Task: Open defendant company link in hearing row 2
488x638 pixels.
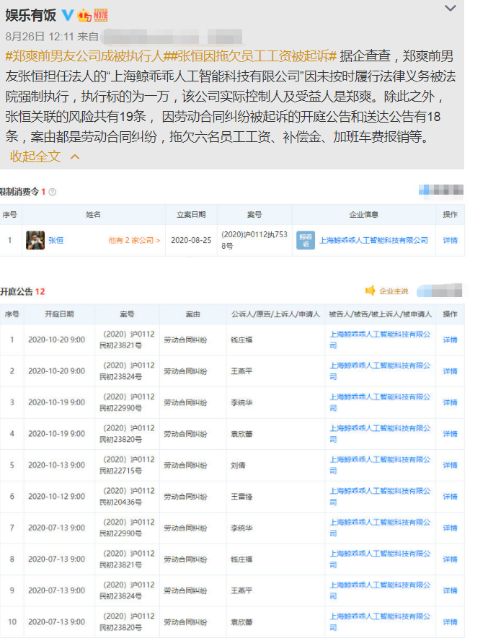Action: point(380,371)
